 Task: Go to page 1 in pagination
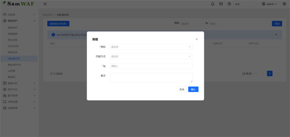270,74
